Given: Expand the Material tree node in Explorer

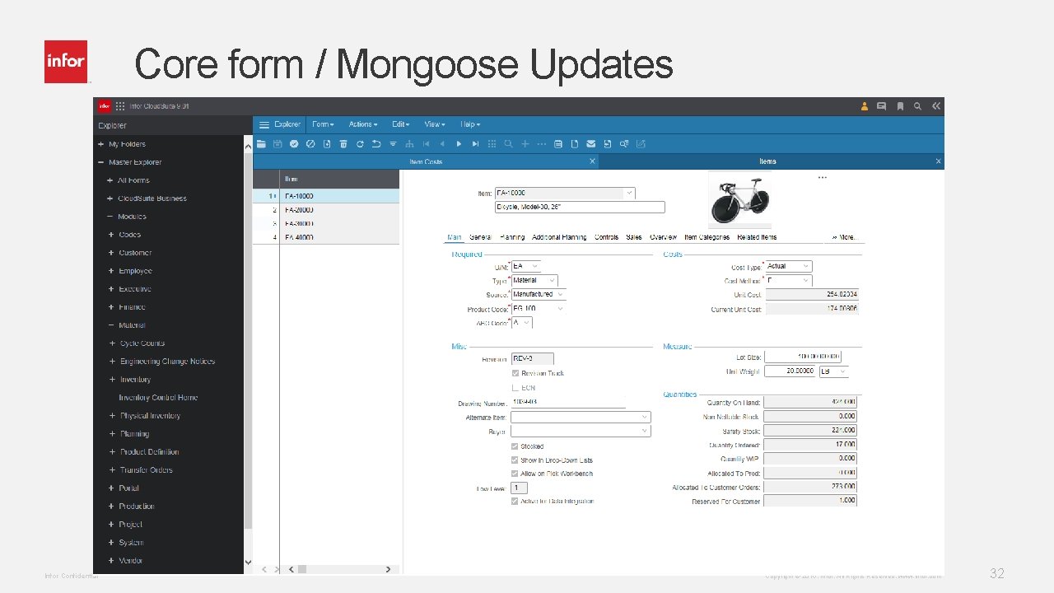Looking at the screenshot, I should 112,325.
